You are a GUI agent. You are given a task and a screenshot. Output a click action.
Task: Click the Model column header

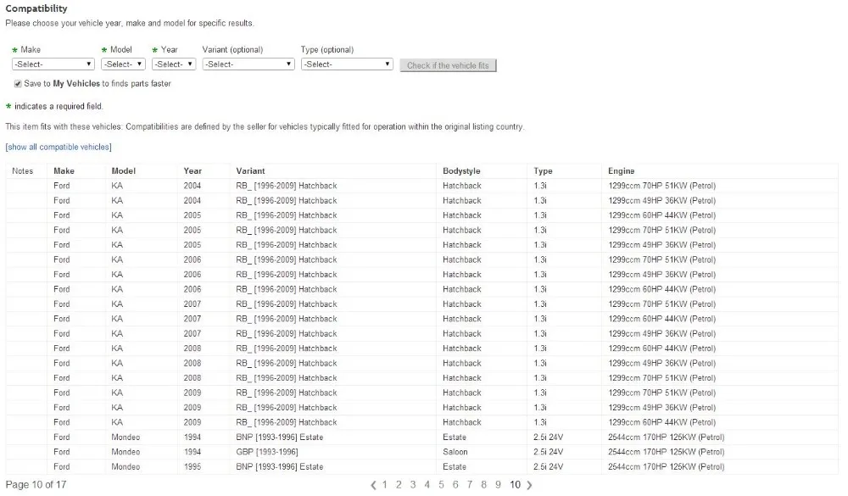click(x=123, y=171)
